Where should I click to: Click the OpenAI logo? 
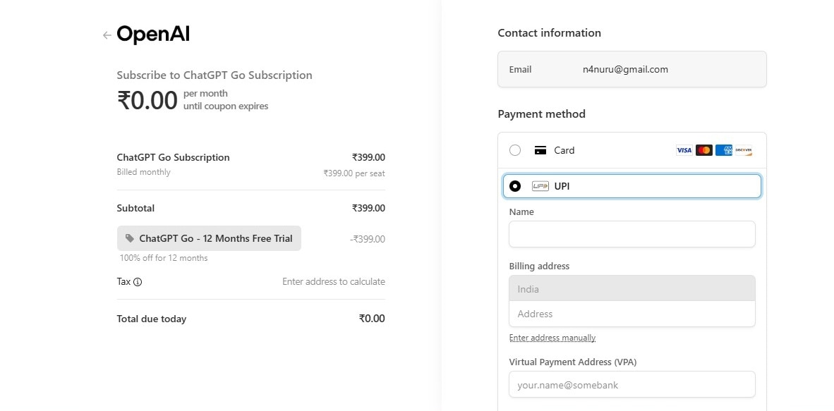pos(153,35)
